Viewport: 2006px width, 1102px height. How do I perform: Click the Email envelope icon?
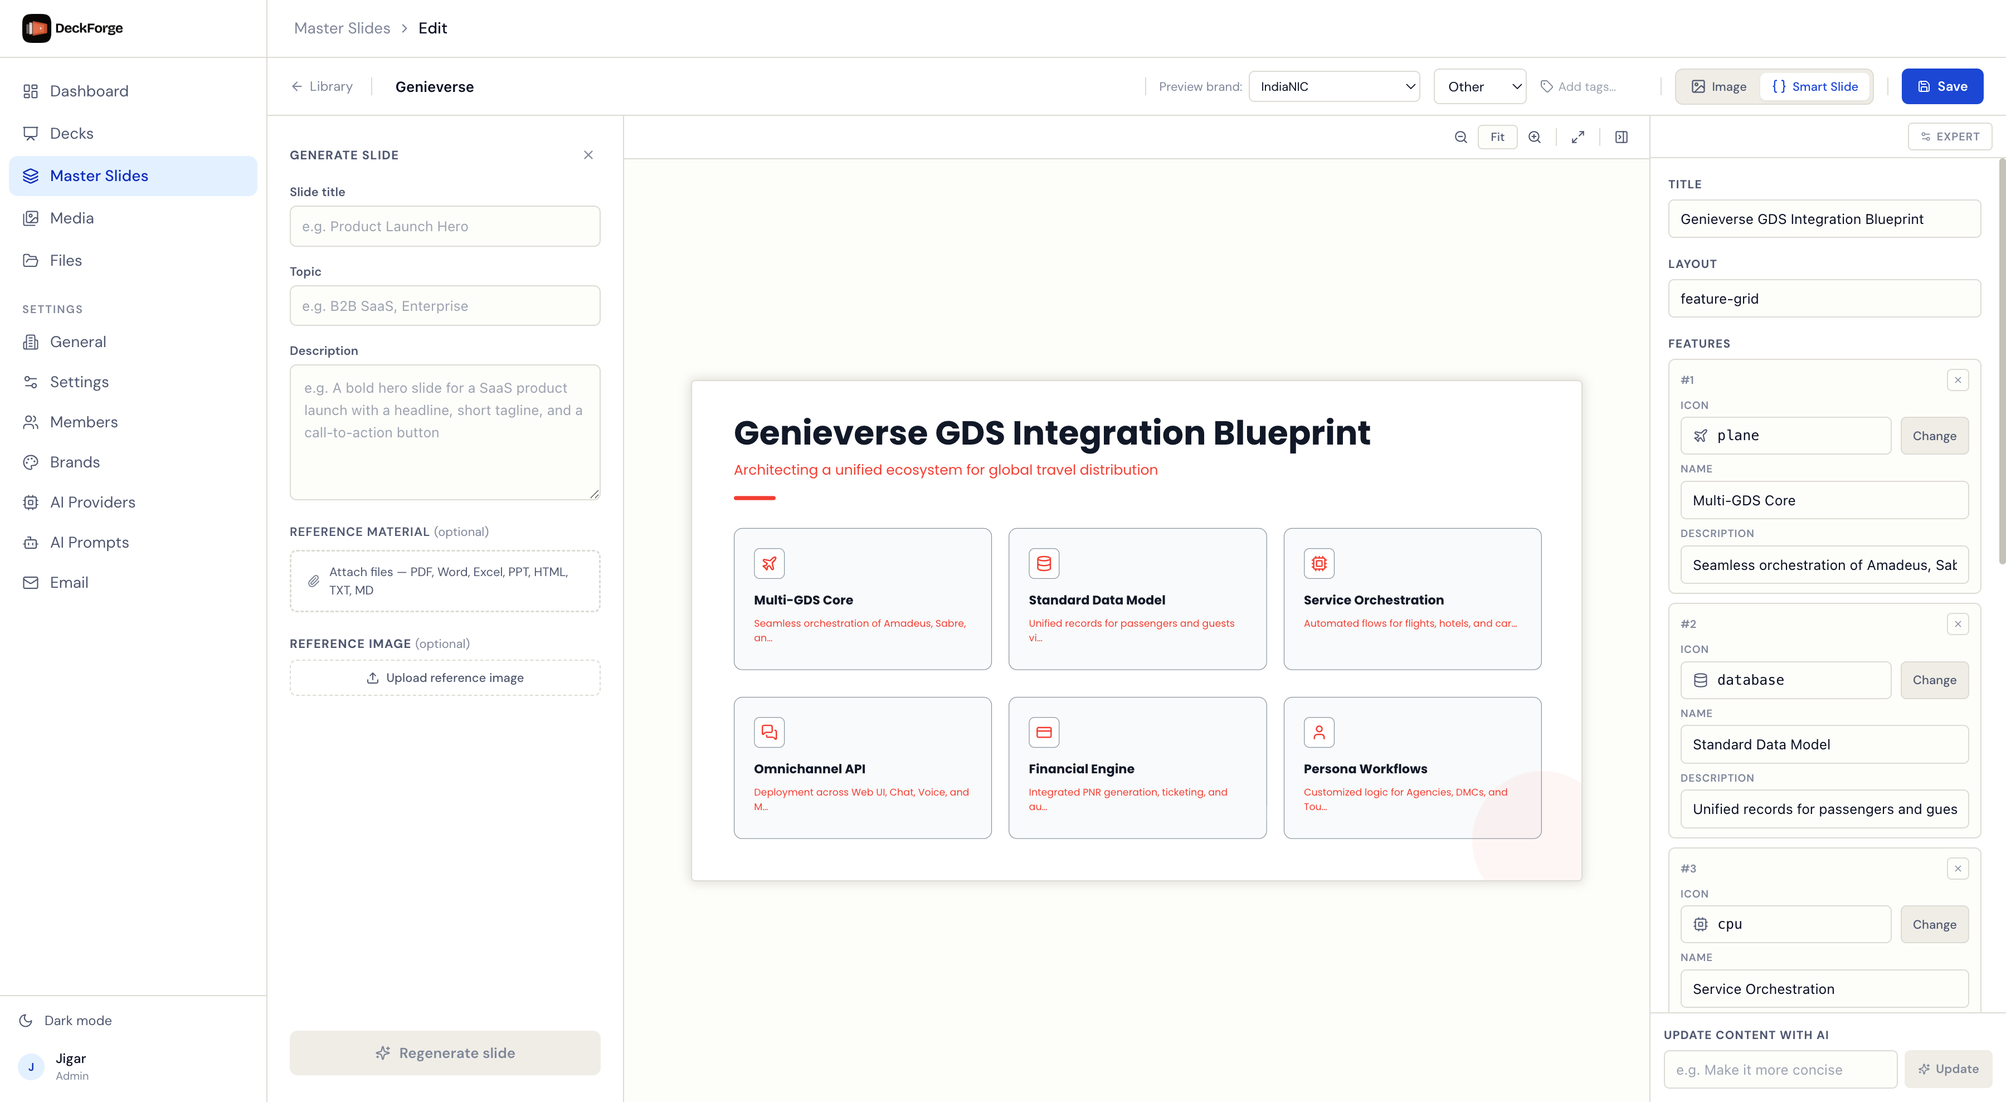pos(31,583)
